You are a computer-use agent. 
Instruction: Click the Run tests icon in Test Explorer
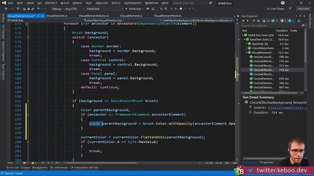(x=248, y=21)
